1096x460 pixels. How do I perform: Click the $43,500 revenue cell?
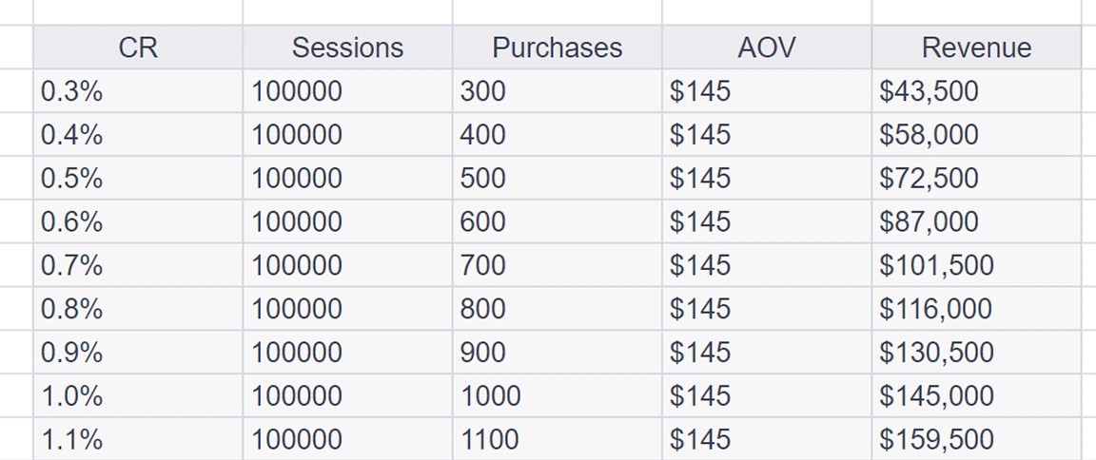click(976, 91)
